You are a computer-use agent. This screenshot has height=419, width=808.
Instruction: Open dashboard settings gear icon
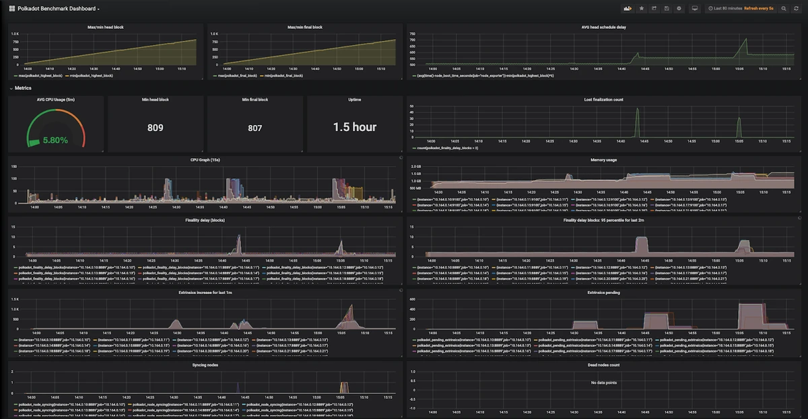pyautogui.click(x=679, y=9)
